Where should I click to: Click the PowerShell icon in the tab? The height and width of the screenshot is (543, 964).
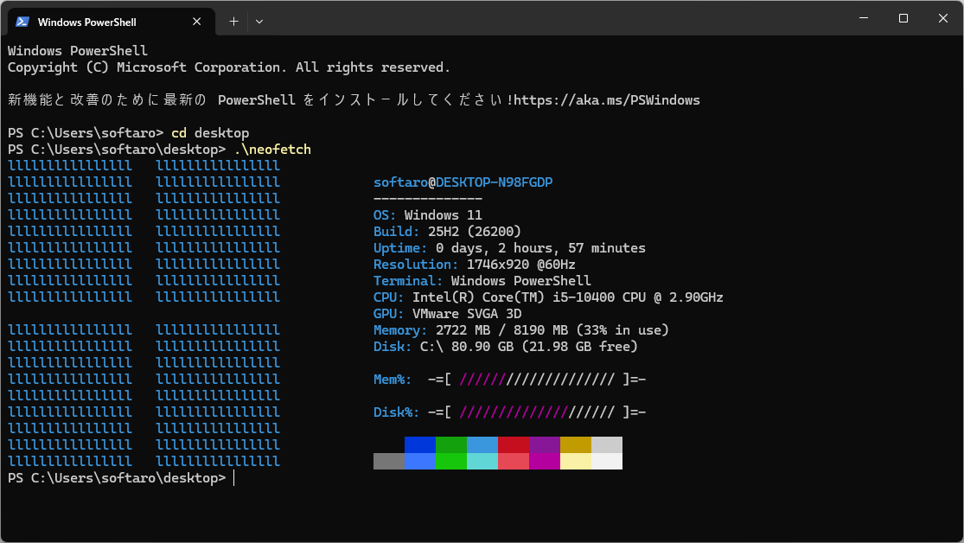23,22
